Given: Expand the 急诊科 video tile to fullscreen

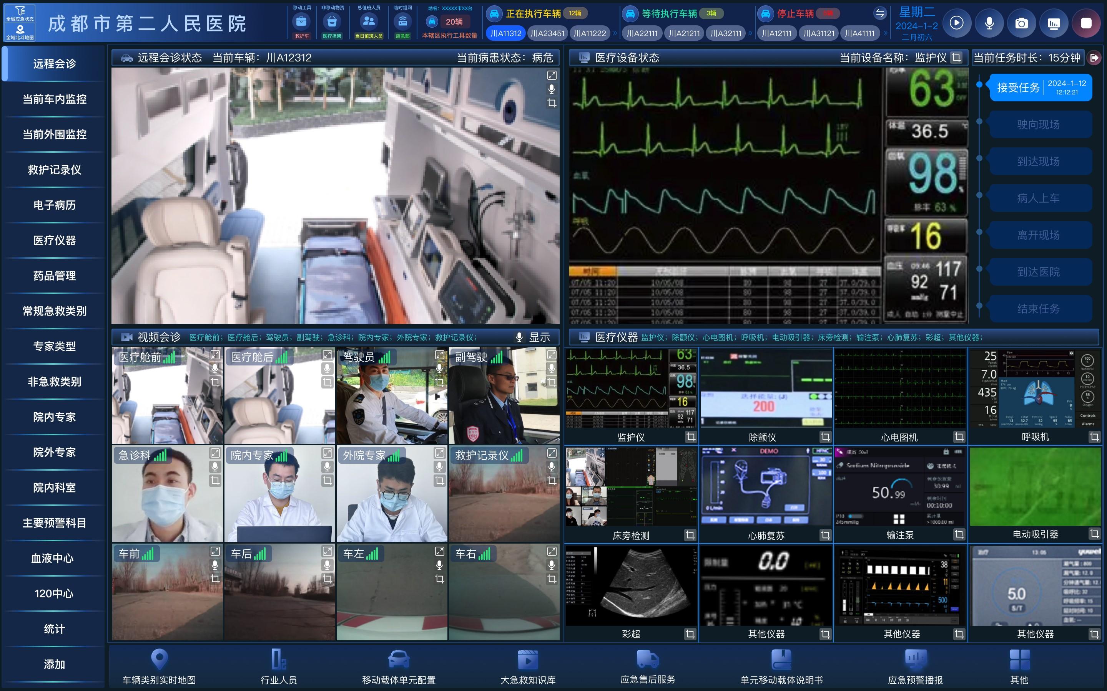Looking at the screenshot, I should click(215, 453).
